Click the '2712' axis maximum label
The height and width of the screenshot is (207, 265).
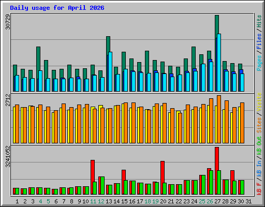pos(8,100)
